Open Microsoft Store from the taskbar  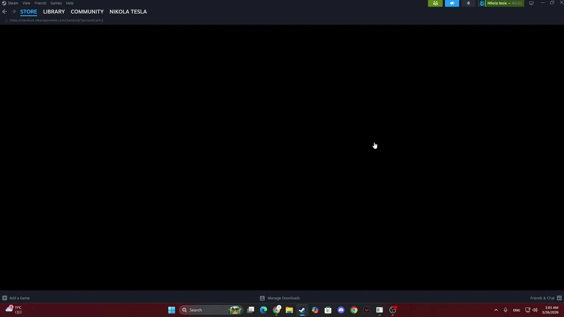(328, 310)
